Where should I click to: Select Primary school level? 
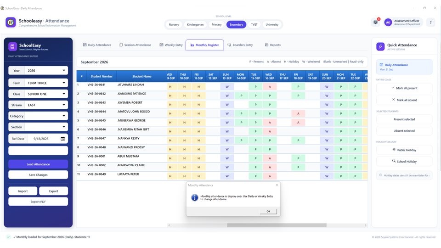[x=216, y=25]
